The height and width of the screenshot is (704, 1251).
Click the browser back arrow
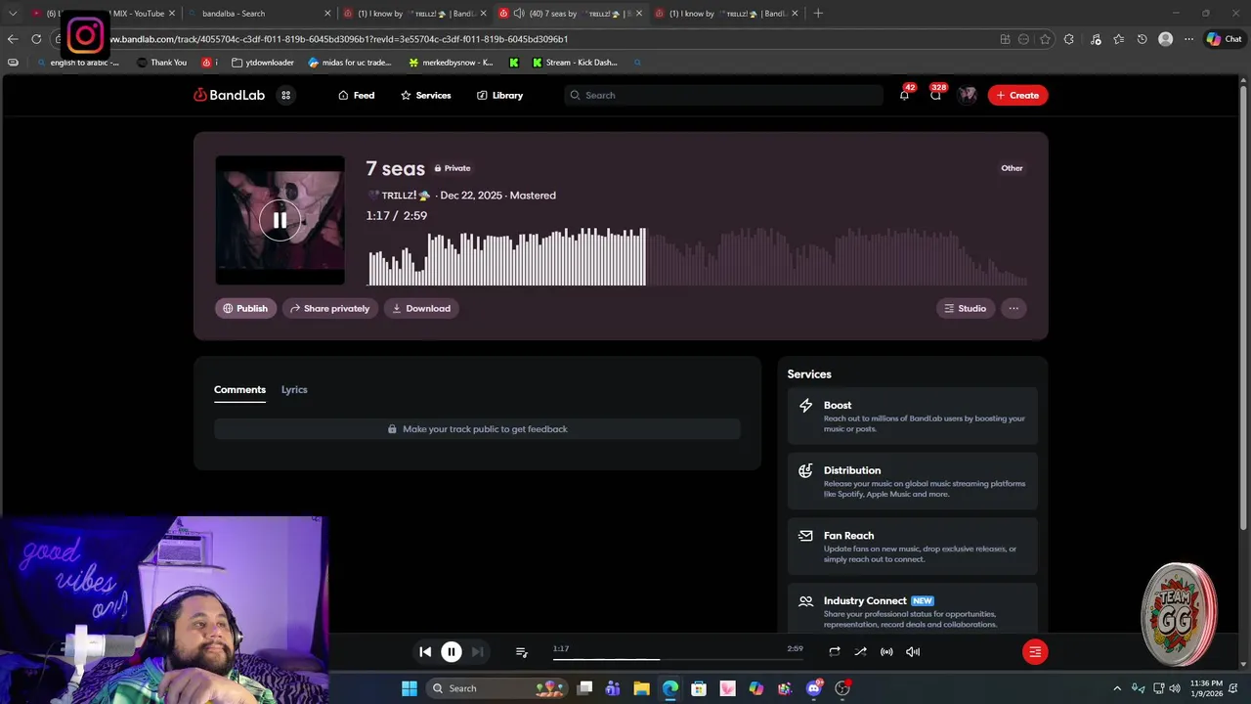pyautogui.click(x=12, y=39)
